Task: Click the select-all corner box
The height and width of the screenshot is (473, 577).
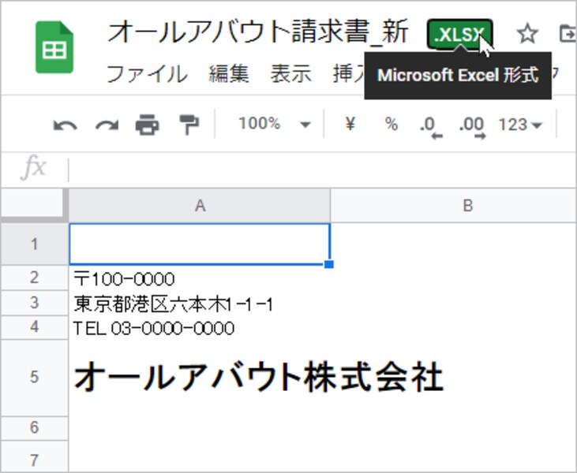Action: pos(34,206)
